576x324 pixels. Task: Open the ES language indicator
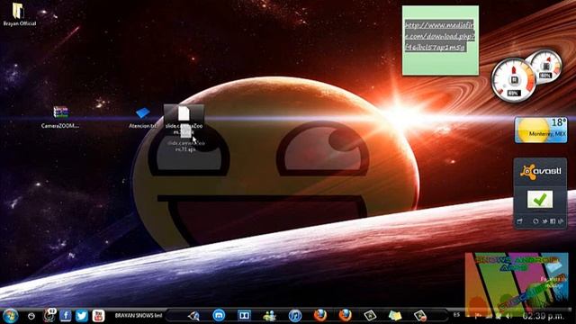(x=456, y=315)
